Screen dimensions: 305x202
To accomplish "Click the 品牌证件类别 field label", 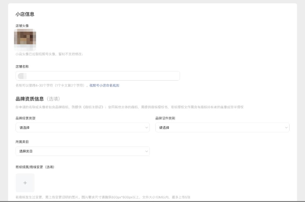I will 165,118.
